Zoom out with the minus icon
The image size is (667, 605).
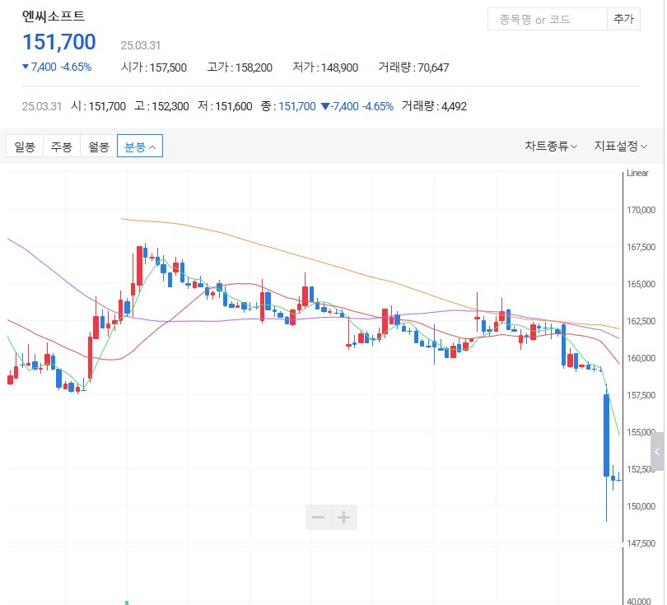click(320, 517)
